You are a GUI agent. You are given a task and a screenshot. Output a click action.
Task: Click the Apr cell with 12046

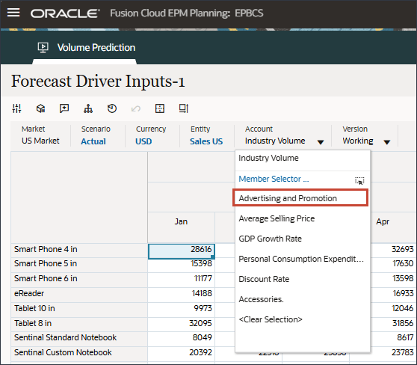coord(394,310)
